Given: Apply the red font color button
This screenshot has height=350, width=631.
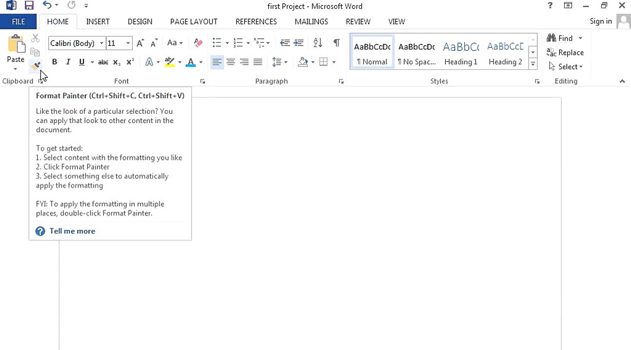Looking at the screenshot, I should click(x=191, y=62).
